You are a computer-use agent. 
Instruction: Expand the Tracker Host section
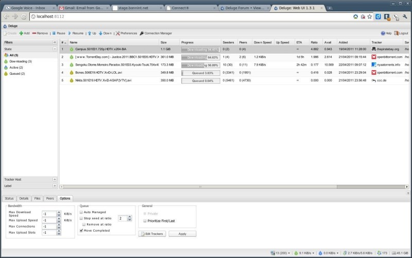click(55, 180)
